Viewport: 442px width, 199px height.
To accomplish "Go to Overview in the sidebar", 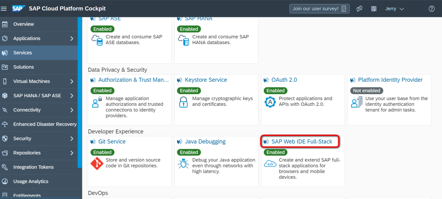I will click(24, 24).
